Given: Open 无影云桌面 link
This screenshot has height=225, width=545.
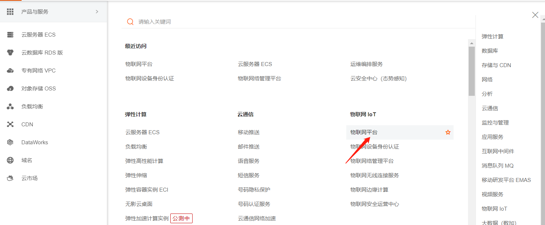Looking at the screenshot, I should pos(139,204).
